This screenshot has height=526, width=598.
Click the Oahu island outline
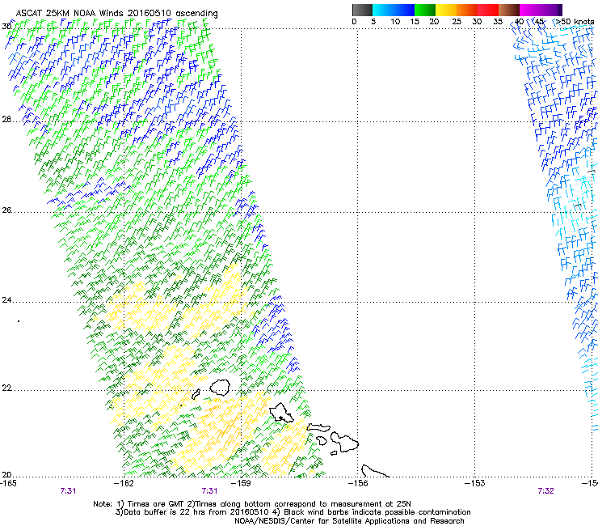point(281,413)
